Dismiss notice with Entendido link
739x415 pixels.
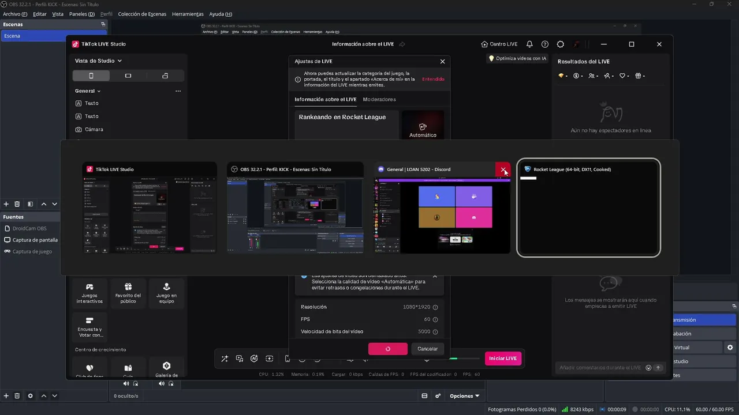click(x=433, y=79)
